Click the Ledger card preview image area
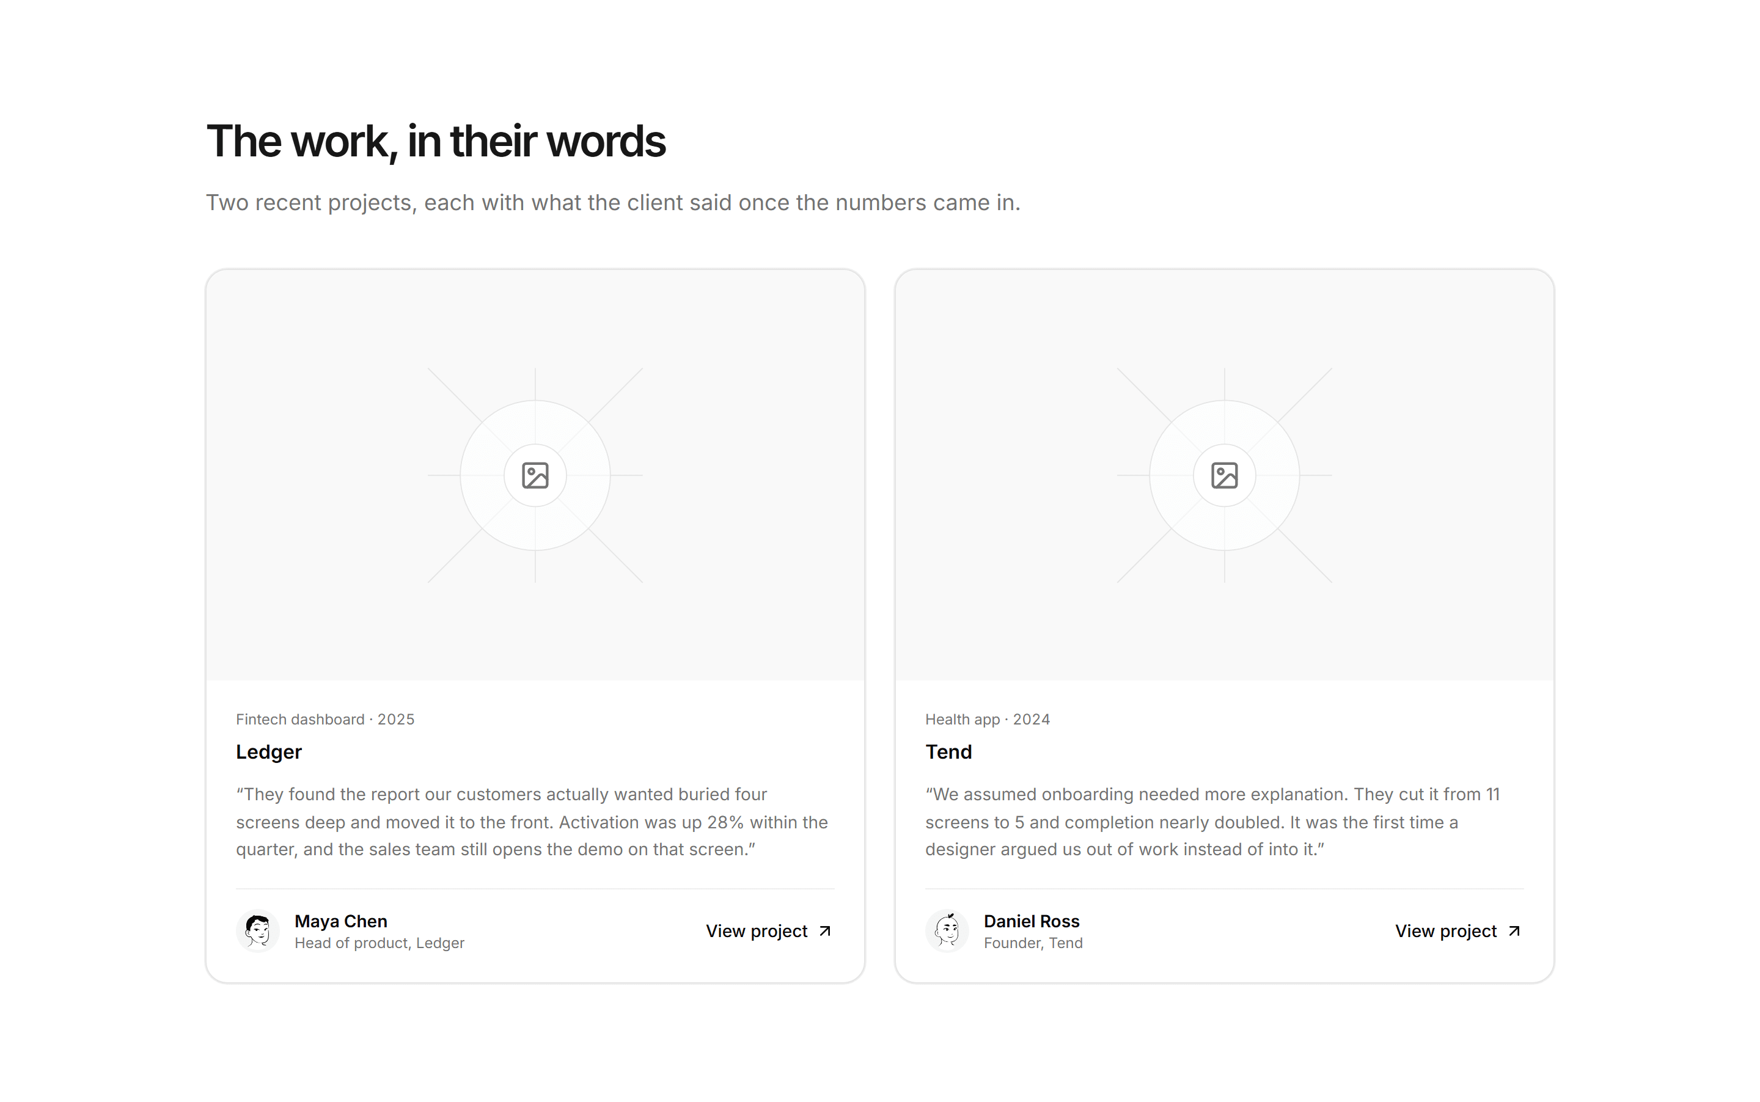The height and width of the screenshot is (1102, 1760). [x=534, y=475]
